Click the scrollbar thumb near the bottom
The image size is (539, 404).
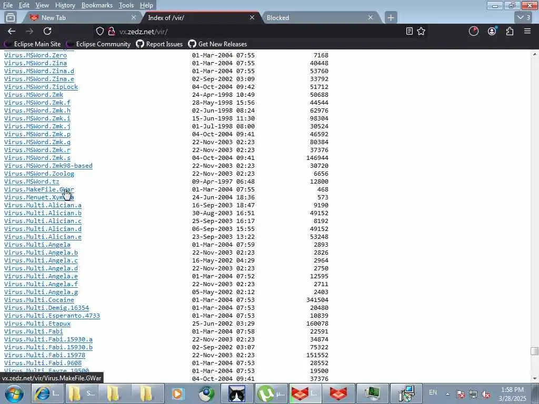tap(535, 351)
